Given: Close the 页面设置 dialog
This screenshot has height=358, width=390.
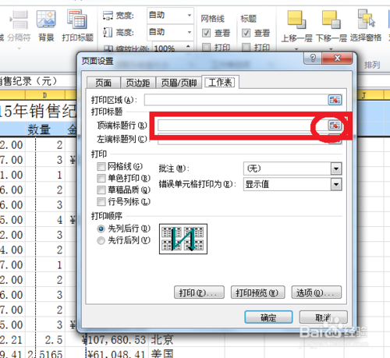Looking at the screenshot, I should pos(337,58).
